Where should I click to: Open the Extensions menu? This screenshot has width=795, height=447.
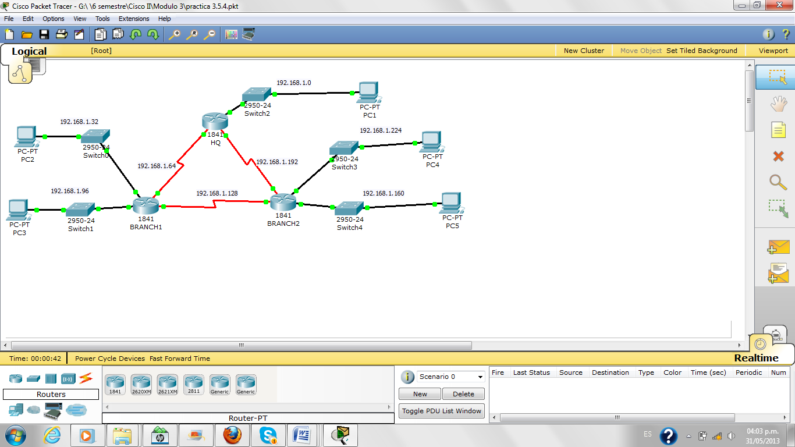click(134, 19)
